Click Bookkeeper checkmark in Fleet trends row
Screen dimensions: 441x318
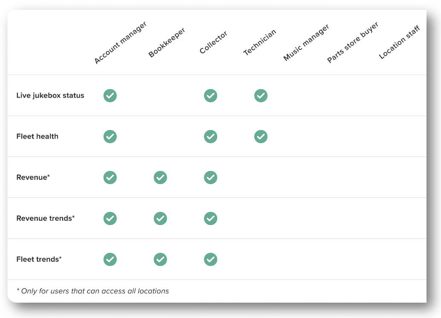[160, 259]
